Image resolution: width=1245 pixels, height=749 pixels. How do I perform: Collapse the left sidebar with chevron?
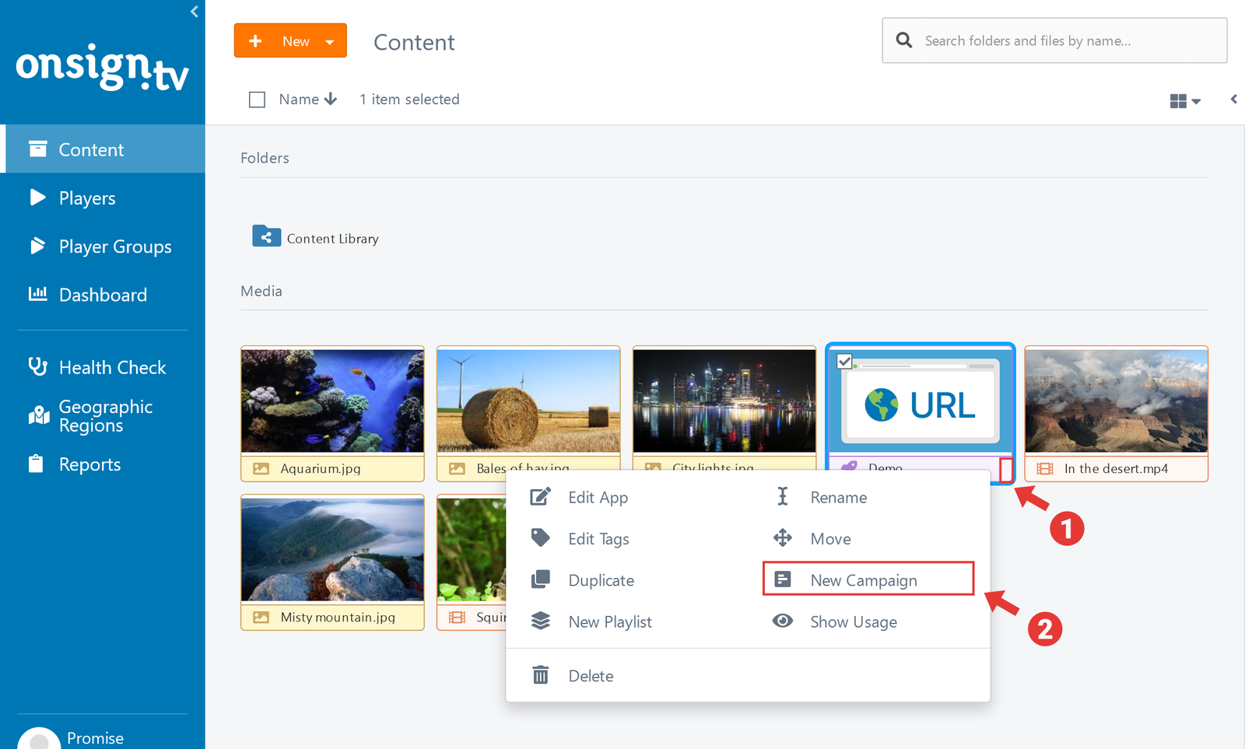(x=195, y=12)
